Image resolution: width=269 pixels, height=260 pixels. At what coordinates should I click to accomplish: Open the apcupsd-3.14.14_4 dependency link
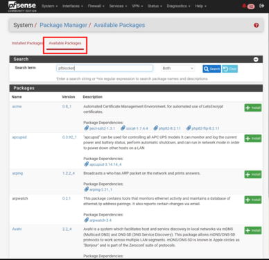tap(103, 164)
